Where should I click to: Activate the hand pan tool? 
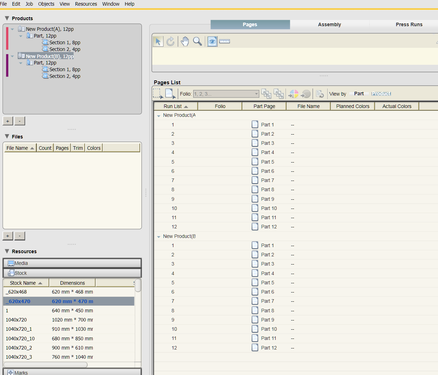tap(185, 41)
